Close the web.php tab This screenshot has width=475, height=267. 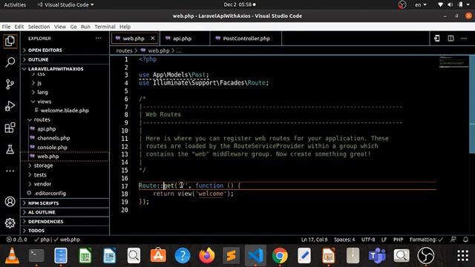click(153, 38)
